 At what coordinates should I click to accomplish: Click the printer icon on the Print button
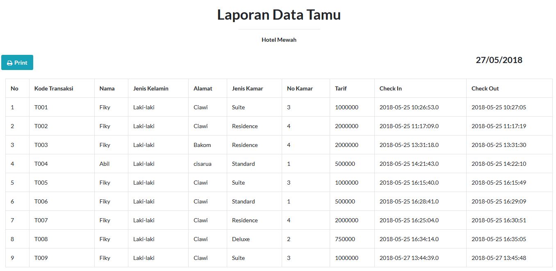pyautogui.click(x=10, y=62)
